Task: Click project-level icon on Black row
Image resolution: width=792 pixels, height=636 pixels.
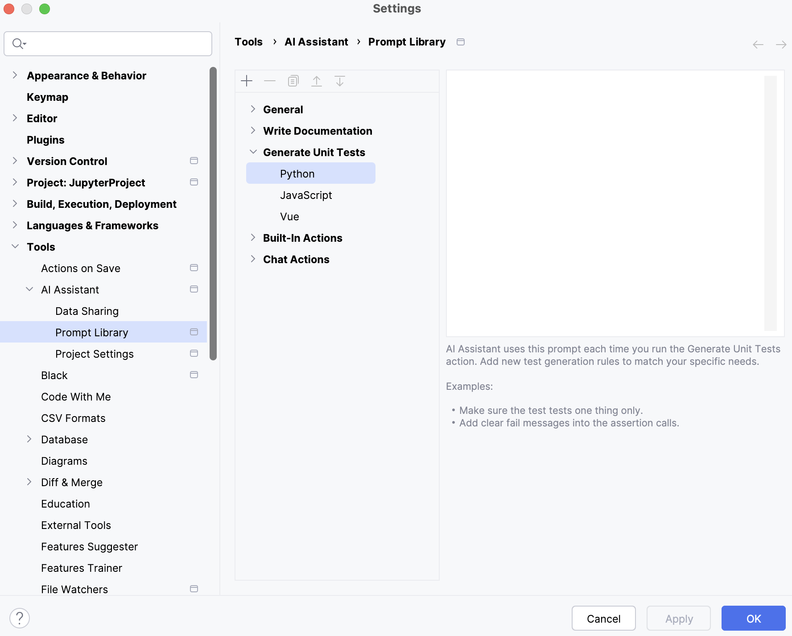Action: pos(194,375)
